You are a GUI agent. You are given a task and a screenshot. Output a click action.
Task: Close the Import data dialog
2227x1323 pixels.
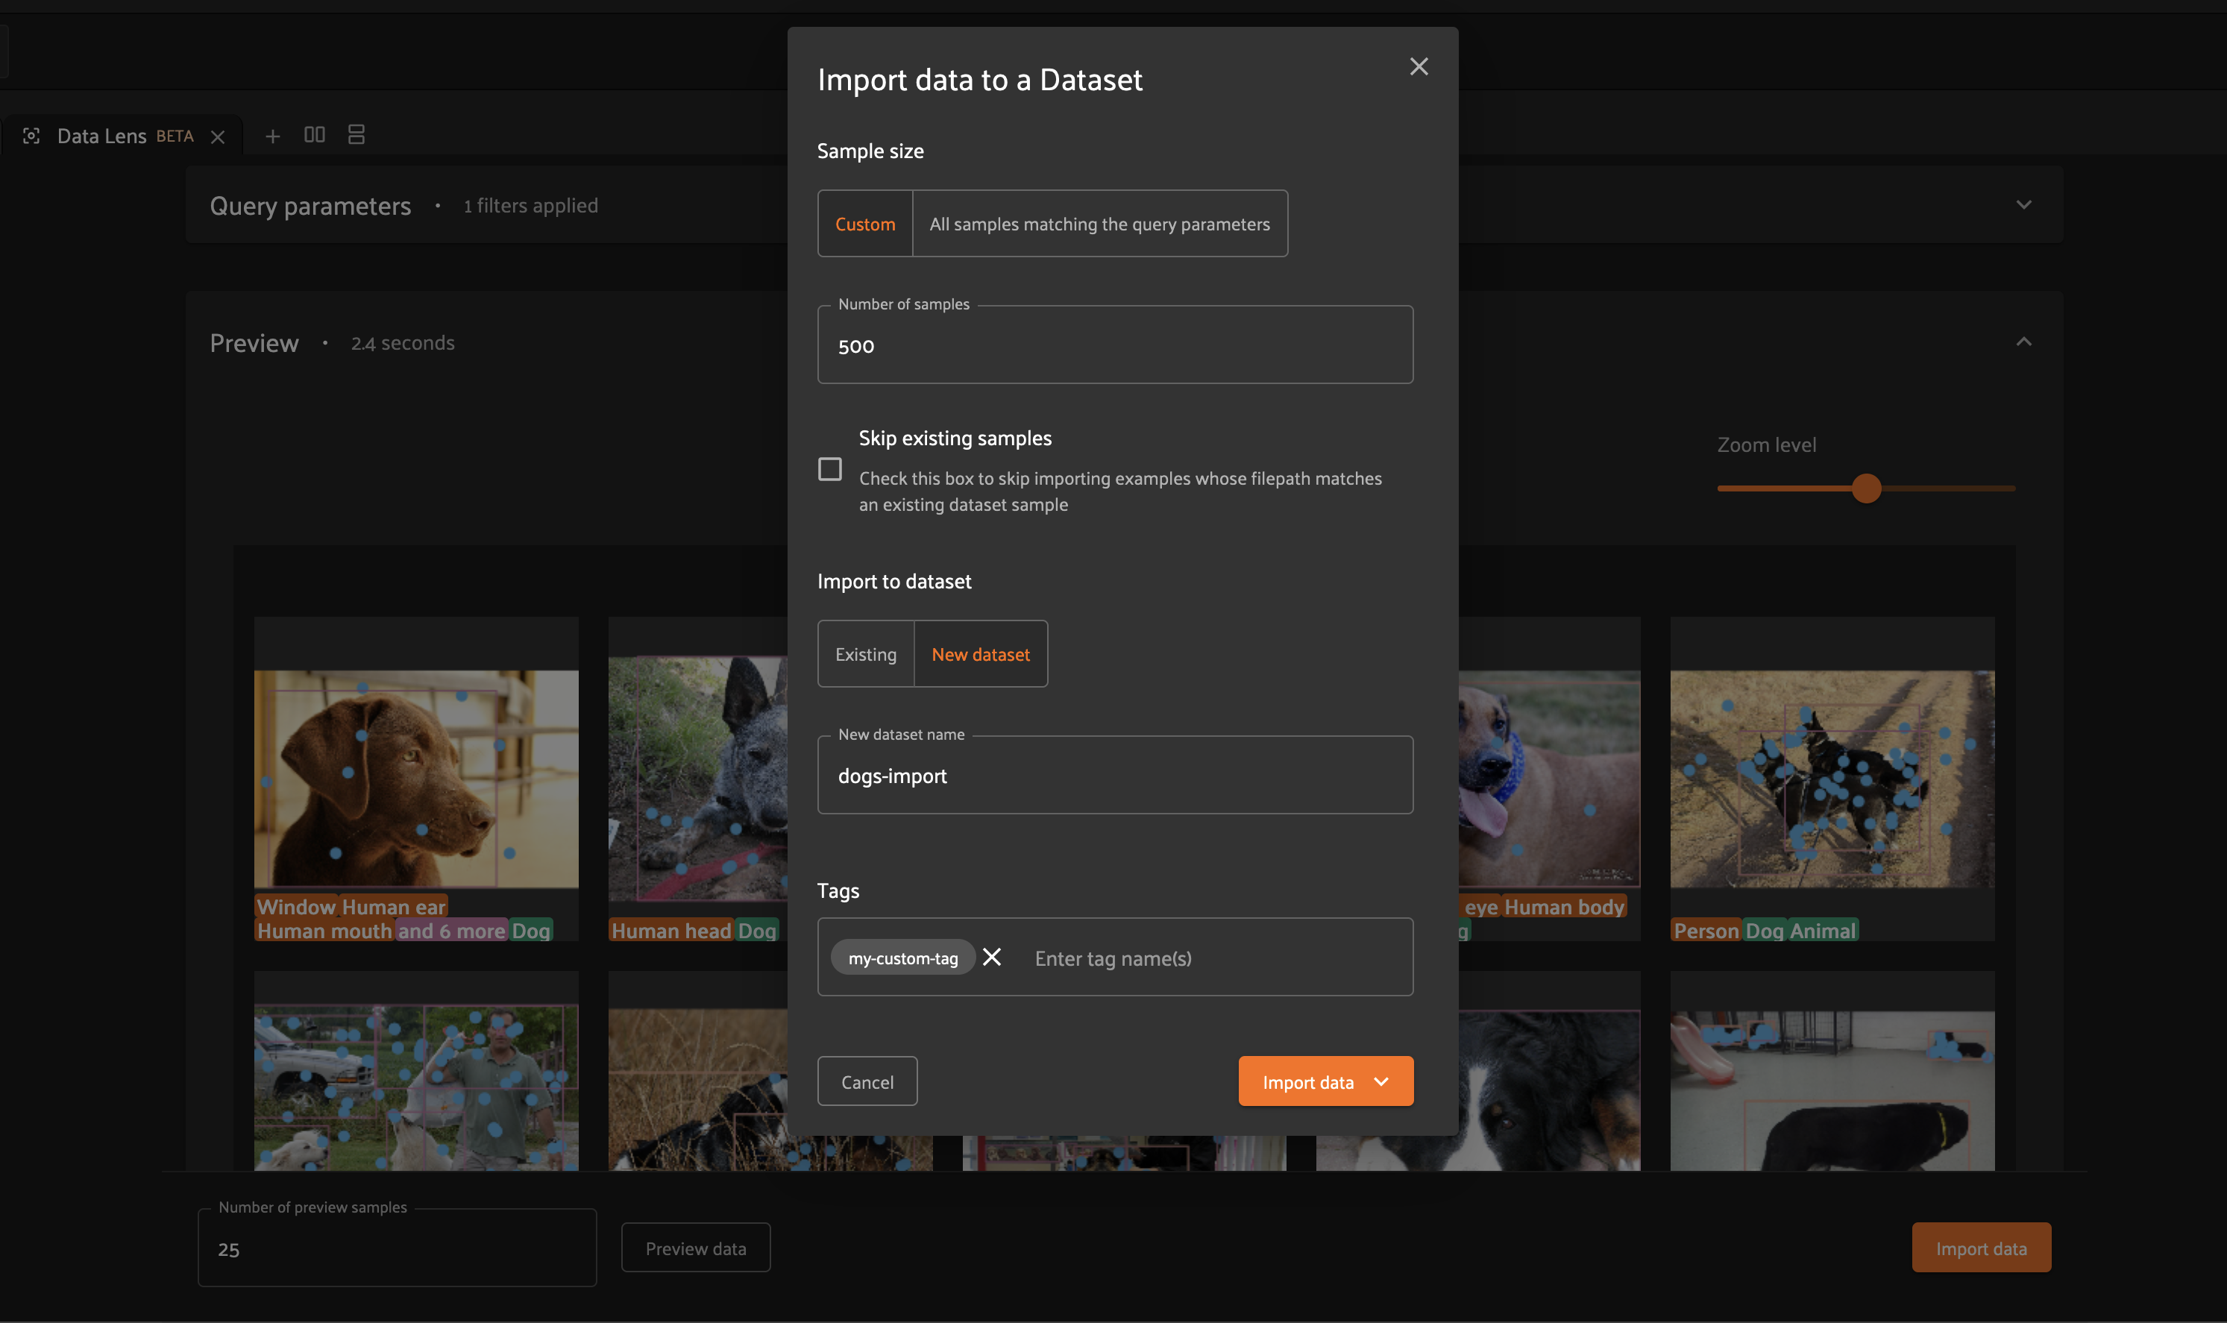[x=1419, y=67]
